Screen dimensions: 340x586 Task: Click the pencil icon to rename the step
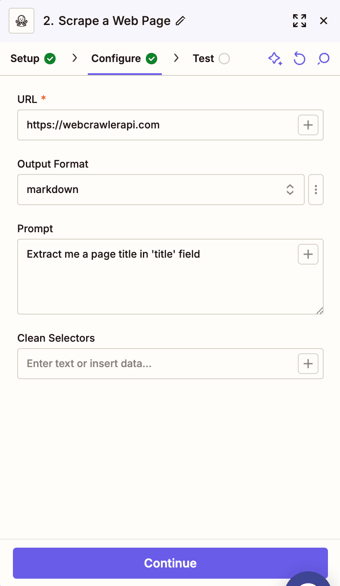click(x=181, y=20)
